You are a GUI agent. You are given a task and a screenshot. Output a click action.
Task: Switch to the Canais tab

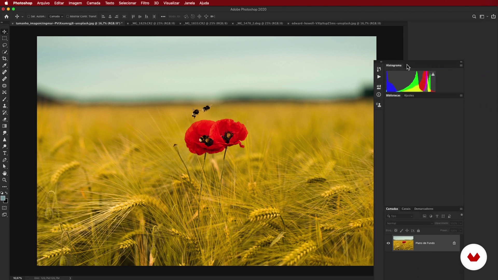tap(406, 209)
